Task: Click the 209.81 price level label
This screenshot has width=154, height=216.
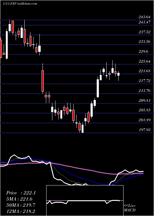Action: click(144, 100)
